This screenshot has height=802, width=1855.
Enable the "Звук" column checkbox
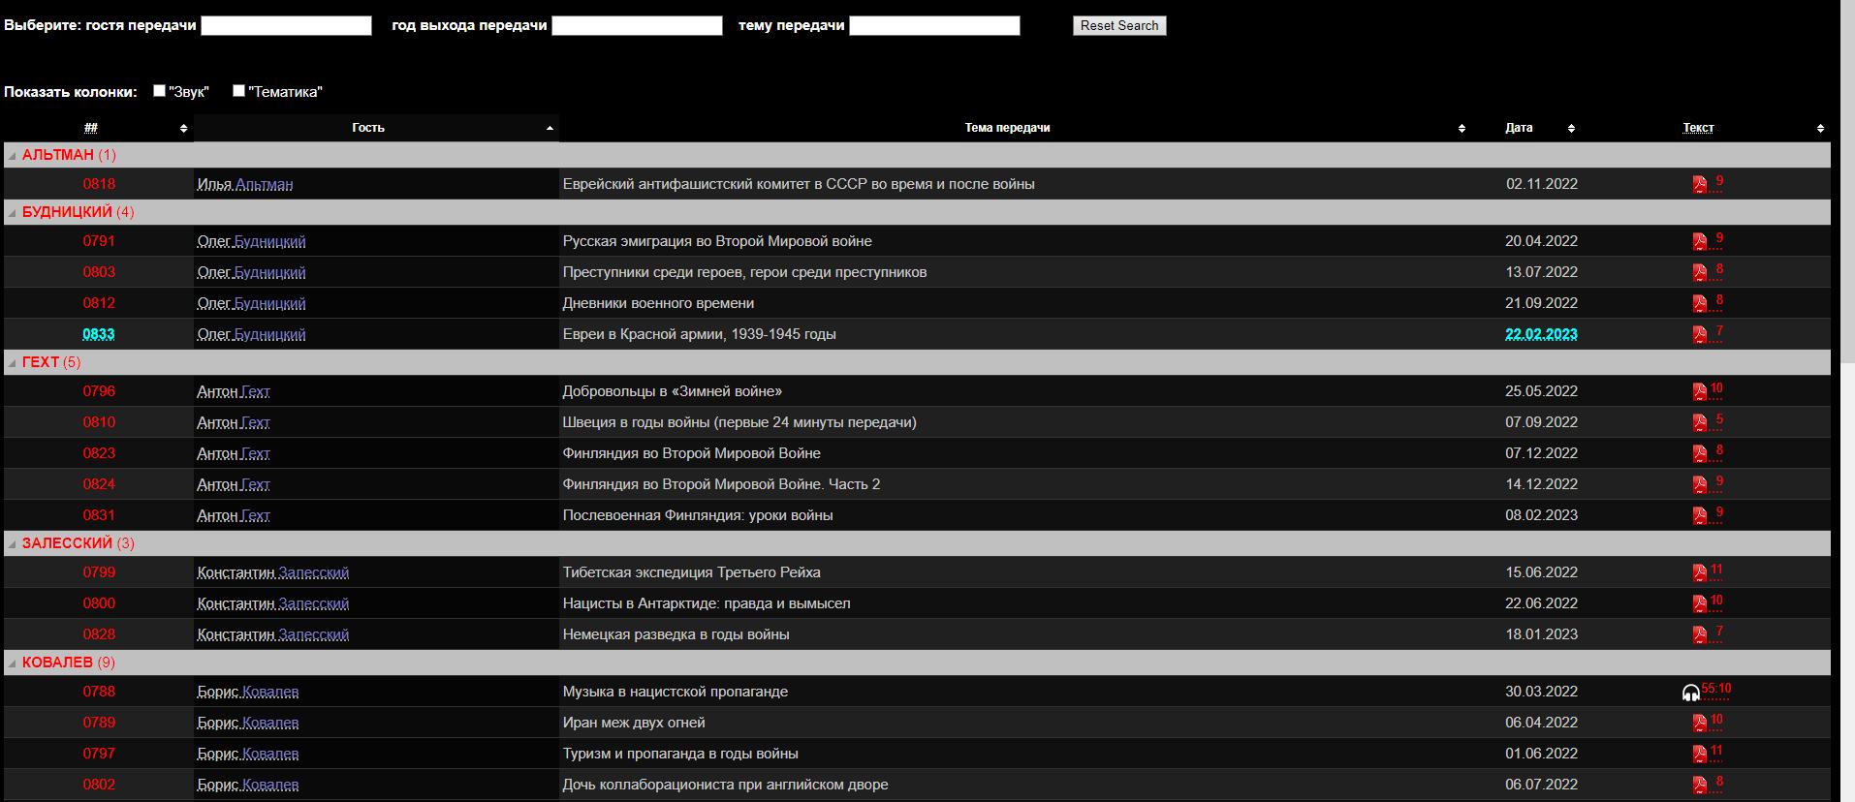click(x=160, y=91)
